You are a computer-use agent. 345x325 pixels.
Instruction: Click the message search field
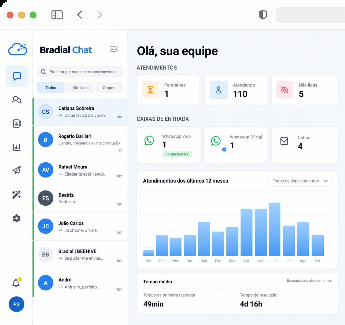click(80, 72)
